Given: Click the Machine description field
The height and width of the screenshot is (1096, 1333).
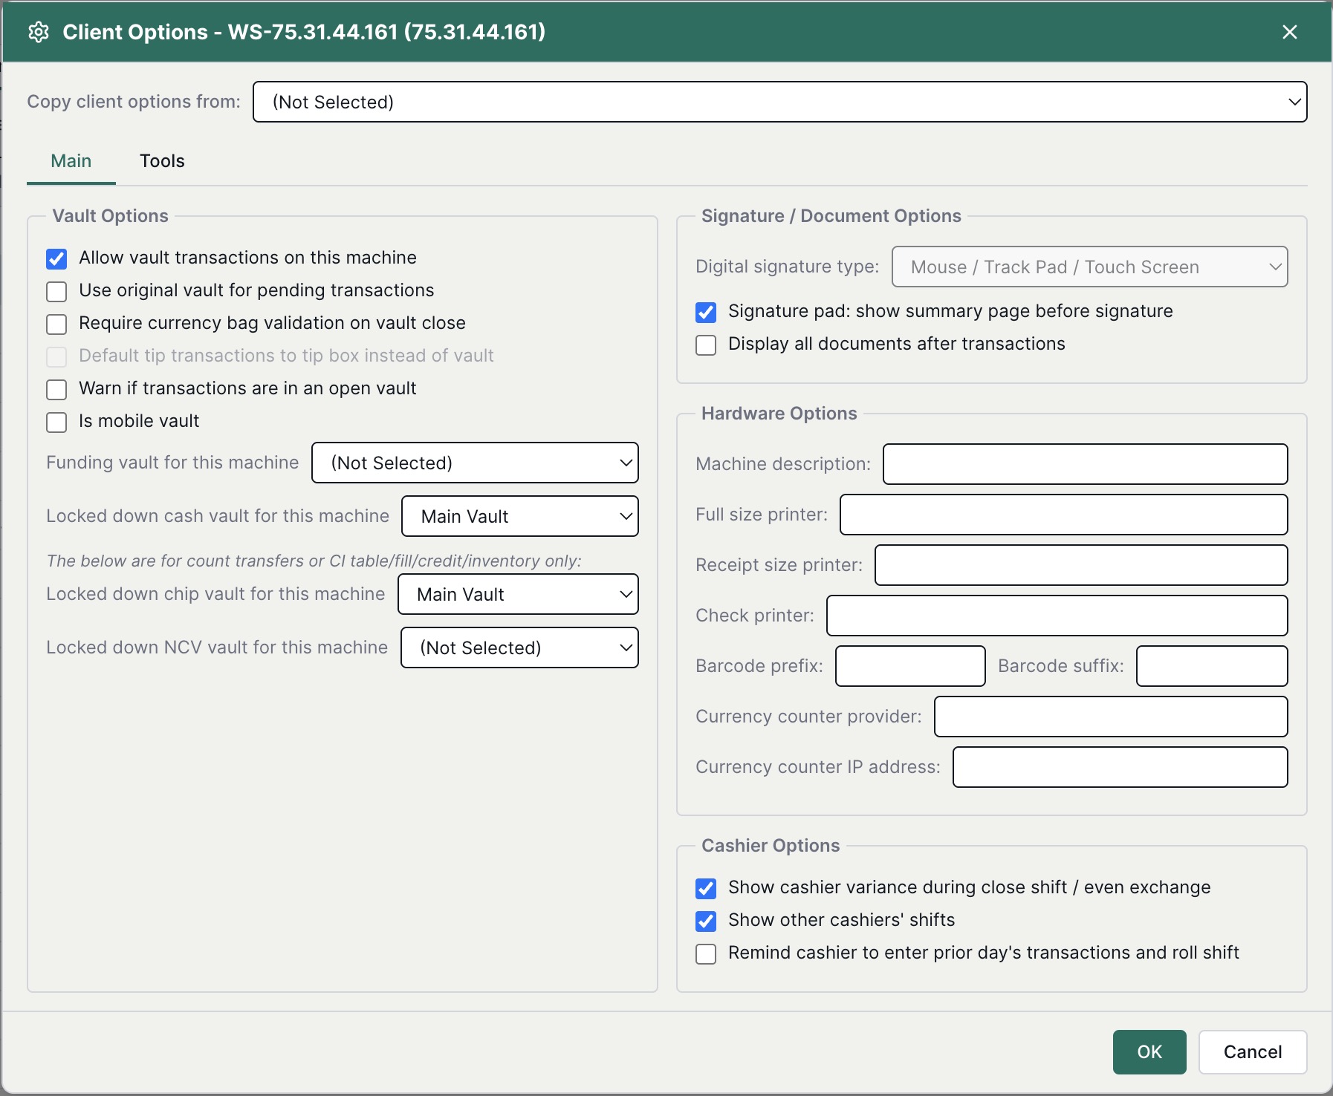Looking at the screenshot, I should [1085, 464].
